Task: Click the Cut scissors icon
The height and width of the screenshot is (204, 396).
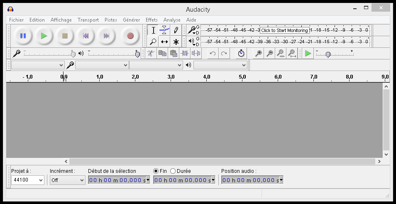Action: click(x=151, y=53)
